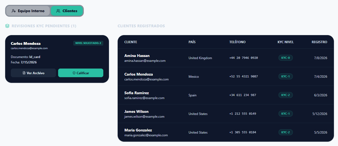This screenshot has height=146, width=338.
Task: Click the user-cog icon in Equipo Interno
Action: (x=14, y=11)
